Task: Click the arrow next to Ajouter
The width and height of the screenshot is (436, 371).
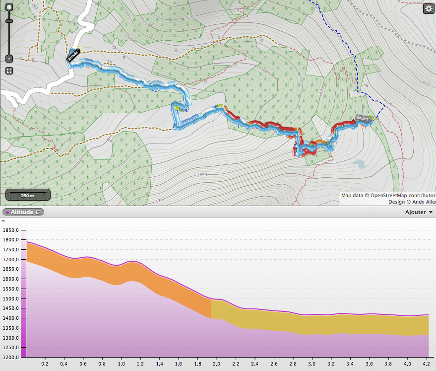Action: 431,213
